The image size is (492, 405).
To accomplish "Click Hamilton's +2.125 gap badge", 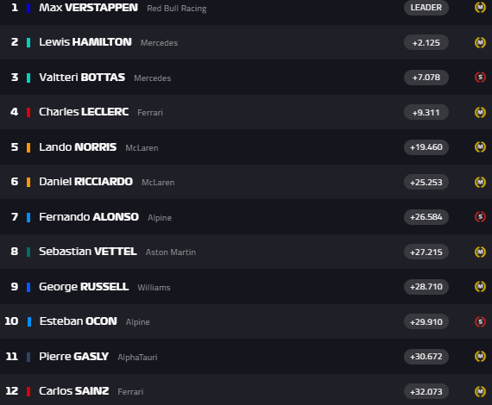I will tap(426, 42).
